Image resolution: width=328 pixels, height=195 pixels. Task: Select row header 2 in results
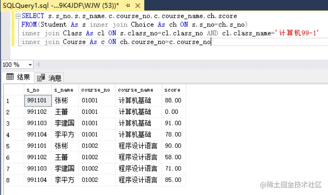tap(14, 112)
